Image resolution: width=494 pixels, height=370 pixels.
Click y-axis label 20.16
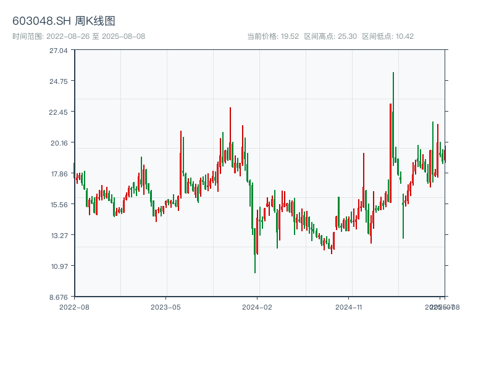click(x=59, y=143)
